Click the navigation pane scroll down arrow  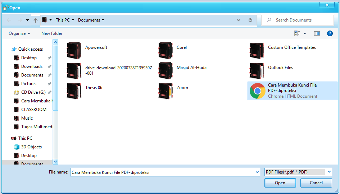pyautogui.click(x=55, y=162)
